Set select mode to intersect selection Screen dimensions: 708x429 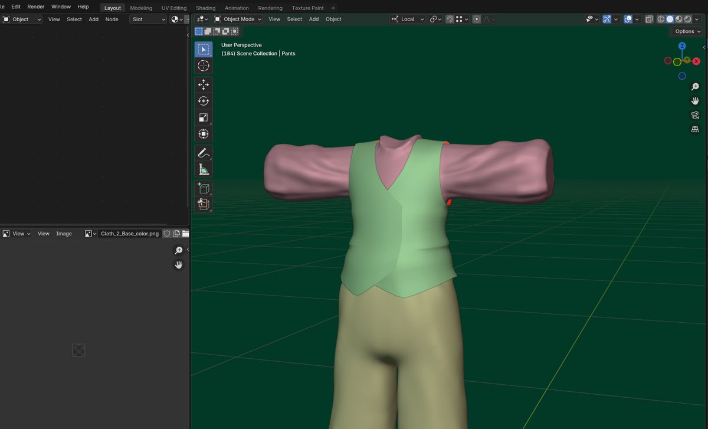coord(234,31)
